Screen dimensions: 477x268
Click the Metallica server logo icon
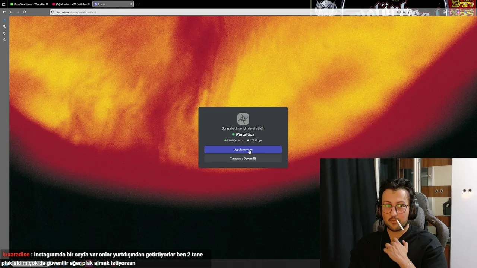(243, 119)
